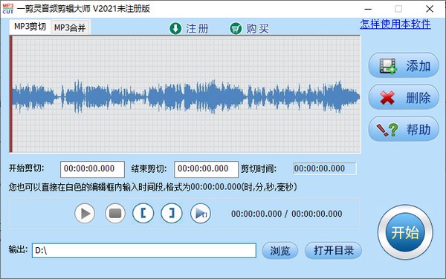Click the green 注册 download icon
446x279 pixels.
point(175,28)
